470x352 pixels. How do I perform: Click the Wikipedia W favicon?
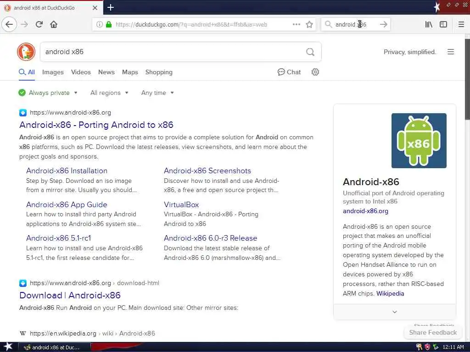pyautogui.click(x=23, y=334)
